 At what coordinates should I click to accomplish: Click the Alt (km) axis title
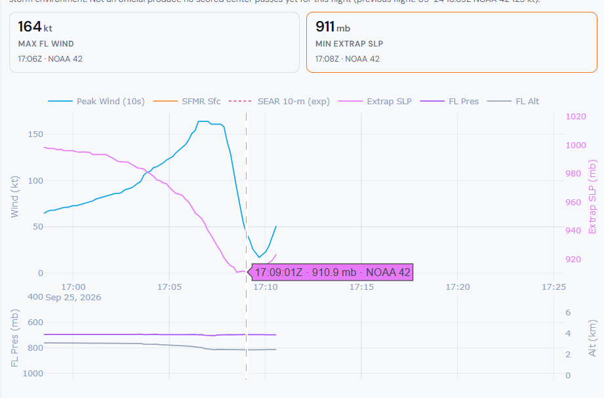[592, 338]
